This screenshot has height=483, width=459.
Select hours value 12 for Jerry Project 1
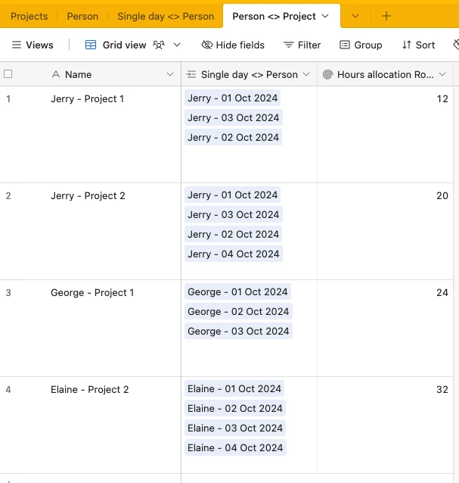[442, 99]
